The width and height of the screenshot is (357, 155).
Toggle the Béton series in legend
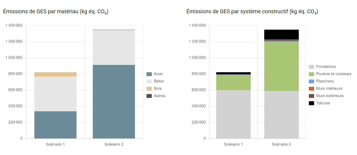tap(159, 81)
